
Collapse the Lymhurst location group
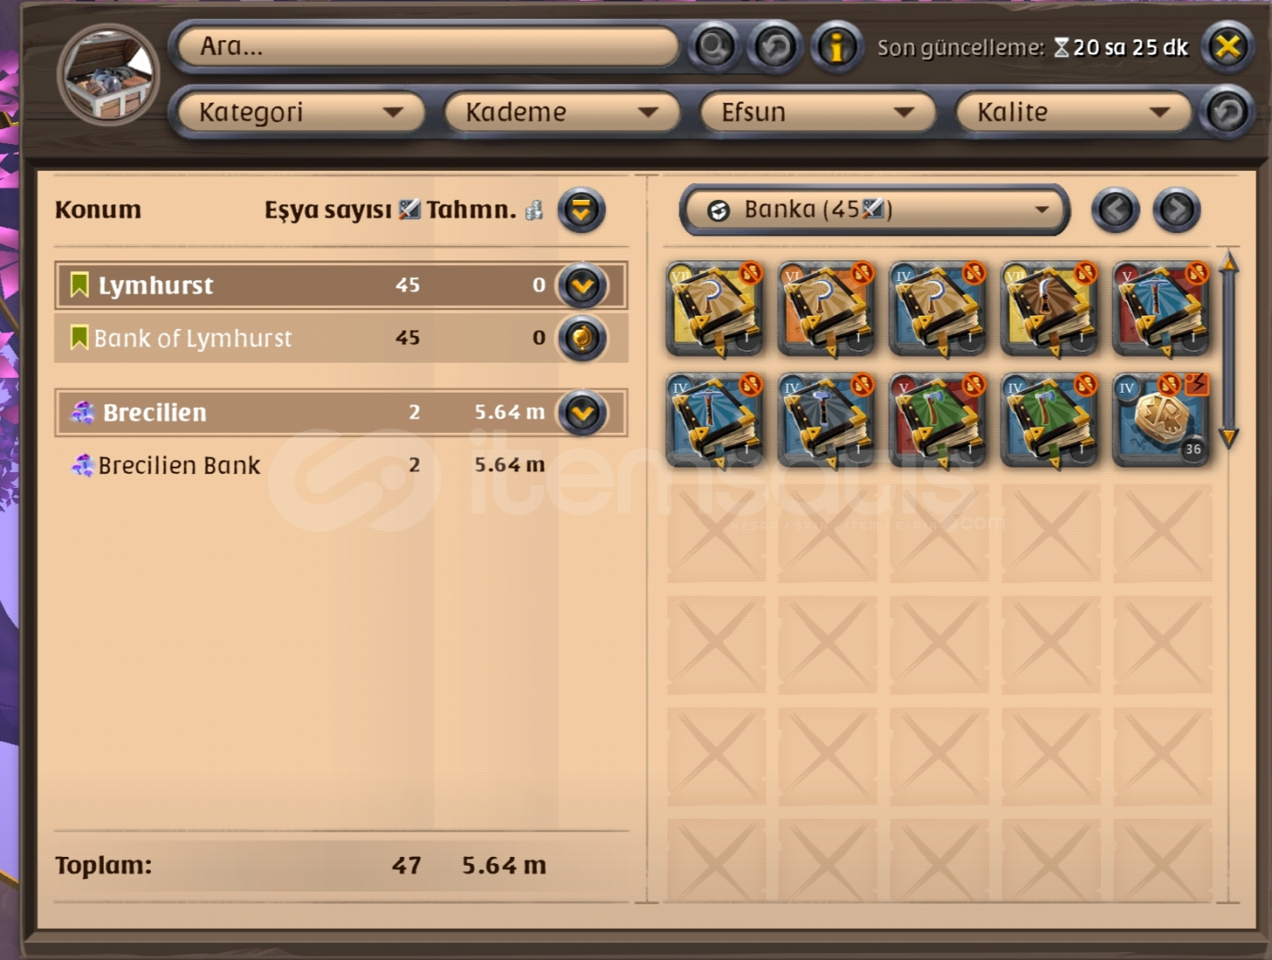[583, 286]
